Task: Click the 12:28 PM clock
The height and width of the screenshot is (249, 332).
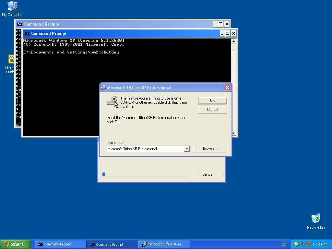Action: (320, 244)
